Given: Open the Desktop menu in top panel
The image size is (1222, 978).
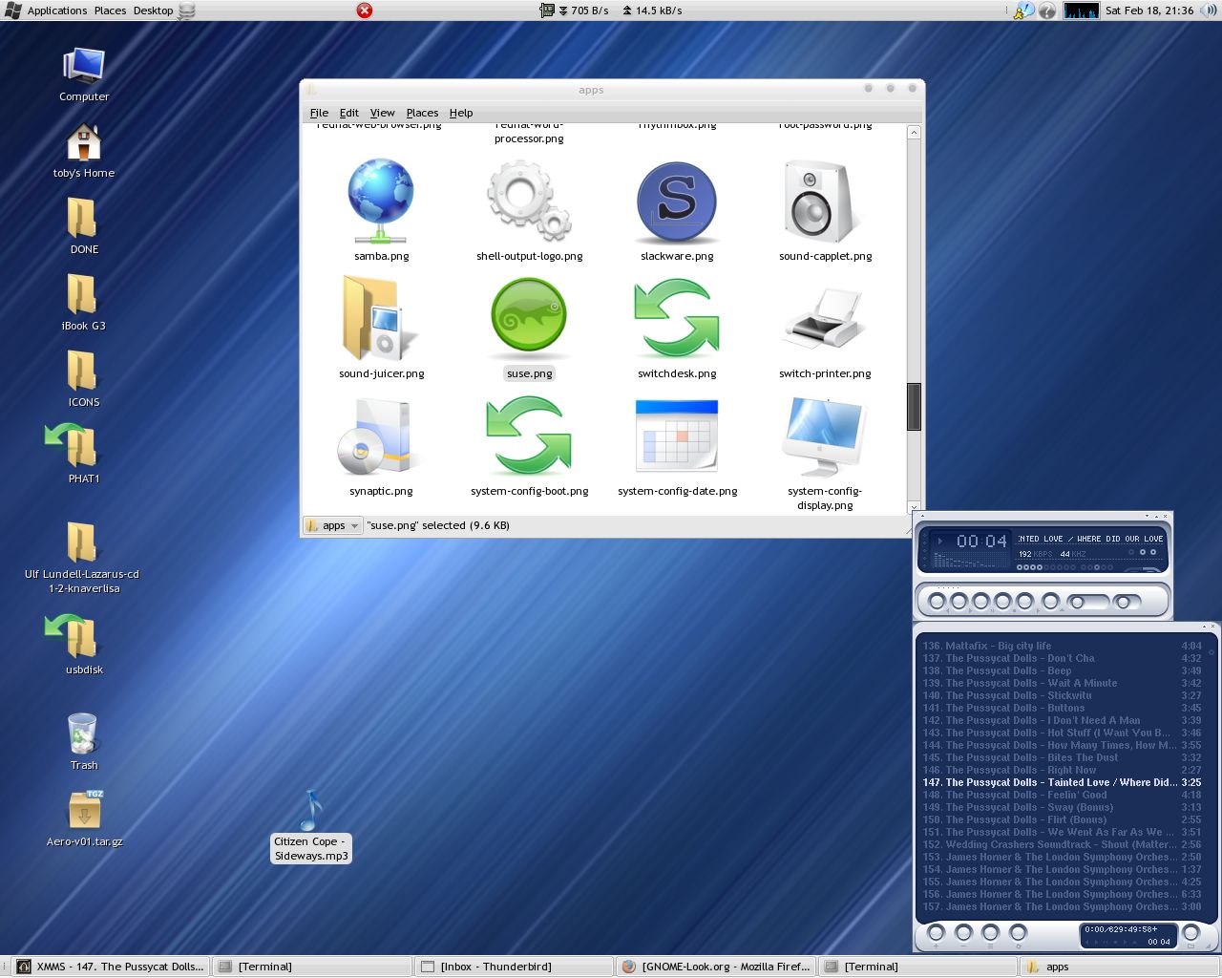Looking at the screenshot, I should (153, 11).
